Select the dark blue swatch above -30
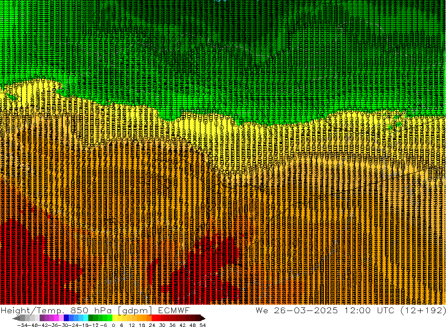The height and width of the screenshot is (327, 446). coord(66,318)
